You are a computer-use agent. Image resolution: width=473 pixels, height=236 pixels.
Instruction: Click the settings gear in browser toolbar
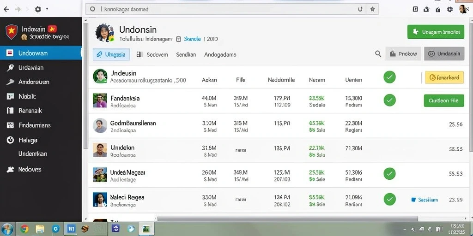click(x=450, y=9)
